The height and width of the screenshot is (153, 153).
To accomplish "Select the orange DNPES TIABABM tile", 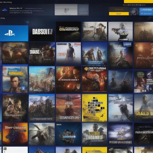I will (15, 134).
